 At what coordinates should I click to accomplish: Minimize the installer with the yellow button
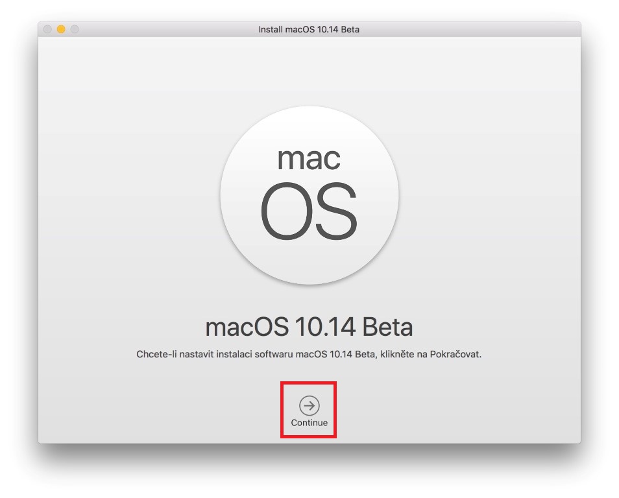(61, 29)
